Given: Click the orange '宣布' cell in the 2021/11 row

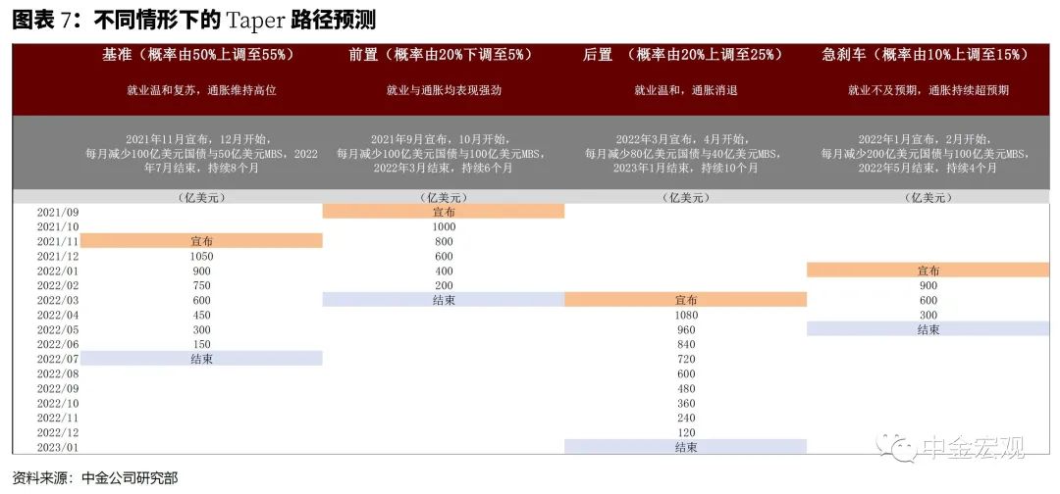Looking at the screenshot, I should point(201,241).
